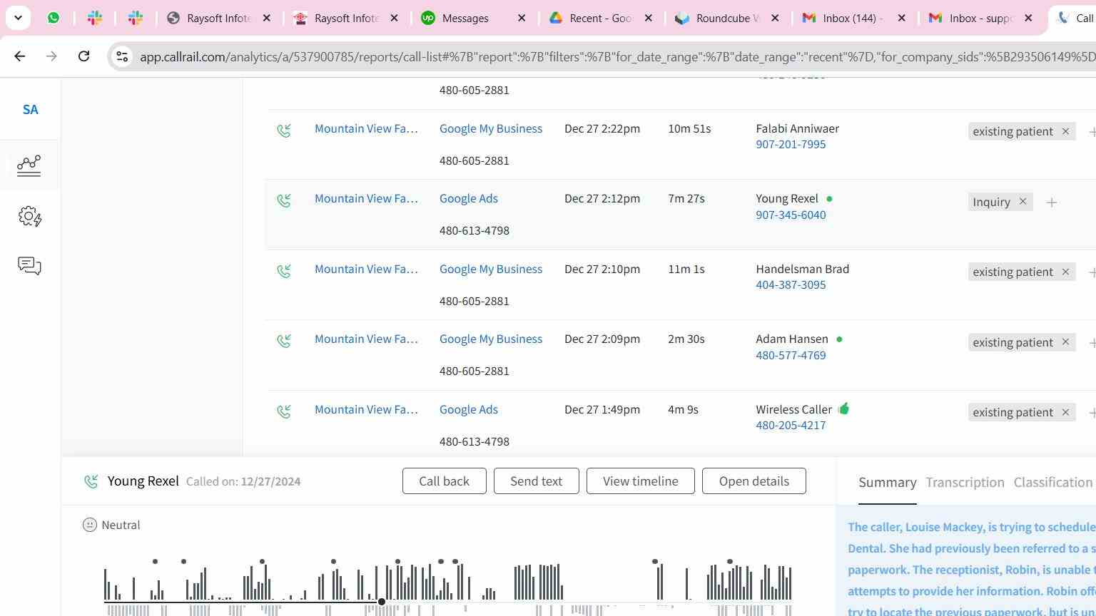The height and width of the screenshot is (616, 1096).
Task: Reload the current page
Action: pyautogui.click(x=83, y=56)
